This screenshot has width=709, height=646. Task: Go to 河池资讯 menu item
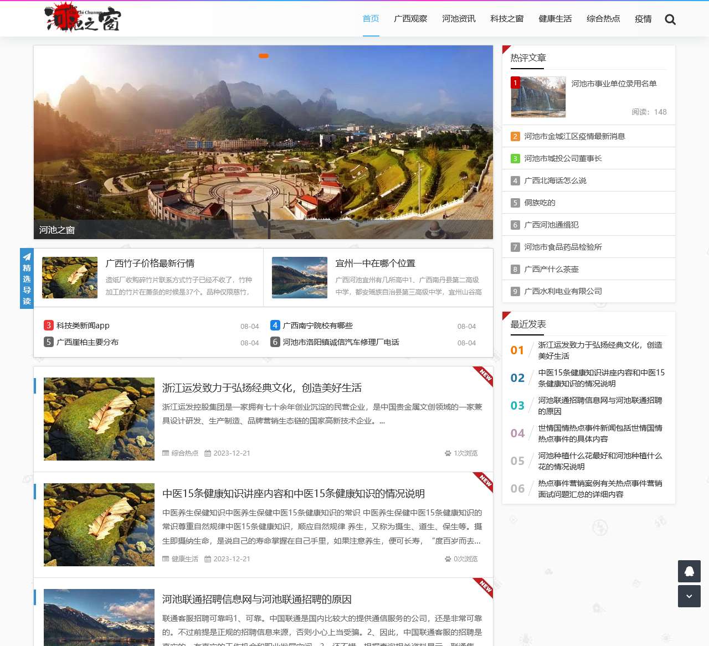pos(459,19)
